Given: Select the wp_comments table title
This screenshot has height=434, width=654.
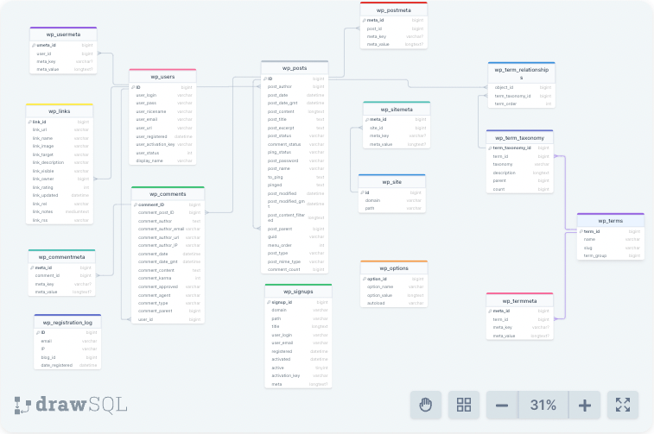Looking at the screenshot, I should [168, 193].
